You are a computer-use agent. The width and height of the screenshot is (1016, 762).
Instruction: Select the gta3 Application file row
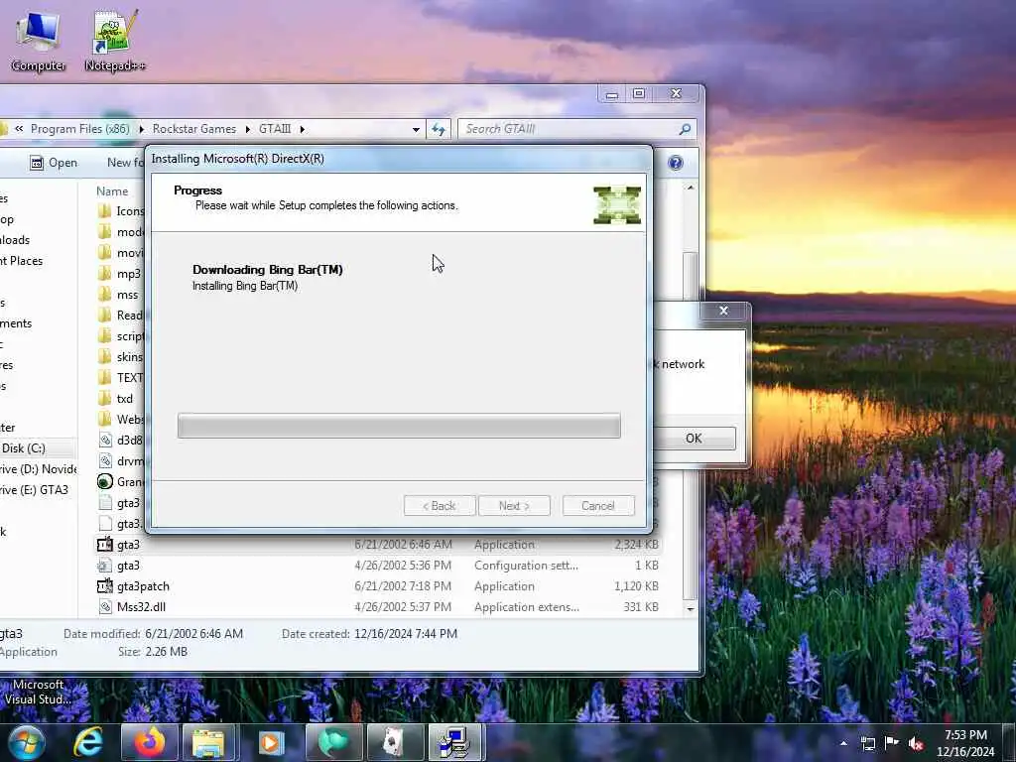tap(378, 545)
